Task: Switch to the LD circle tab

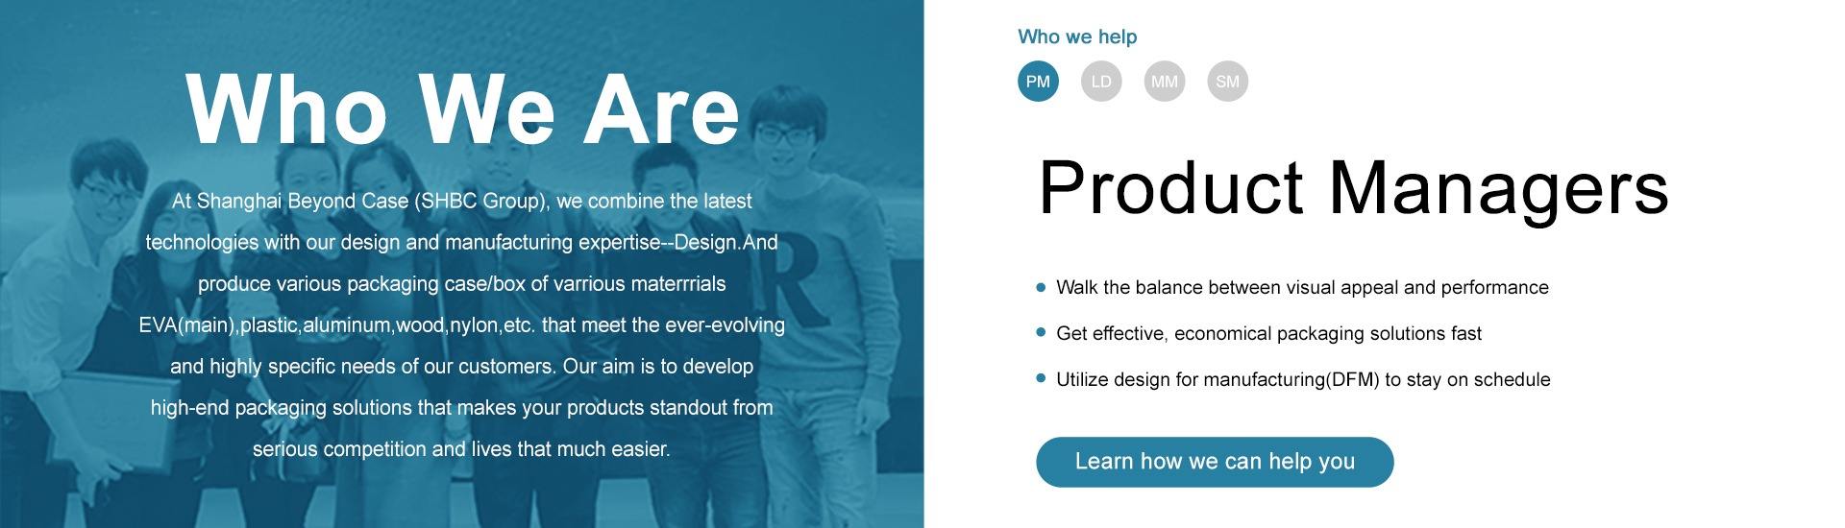Action: (x=1101, y=82)
